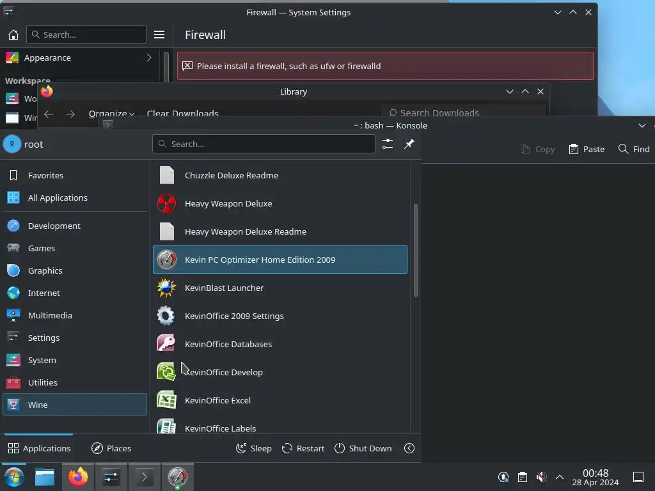Open Multimedia category
Image resolution: width=655 pixels, height=491 pixels.
(75, 315)
